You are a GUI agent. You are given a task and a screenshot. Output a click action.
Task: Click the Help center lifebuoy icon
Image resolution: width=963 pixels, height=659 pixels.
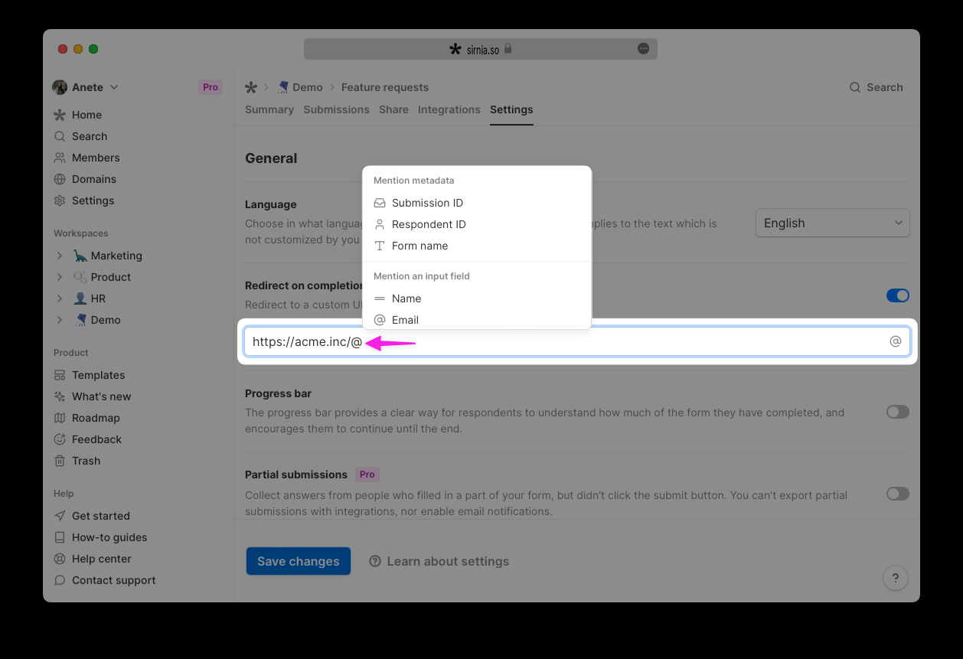coord(60,559)
